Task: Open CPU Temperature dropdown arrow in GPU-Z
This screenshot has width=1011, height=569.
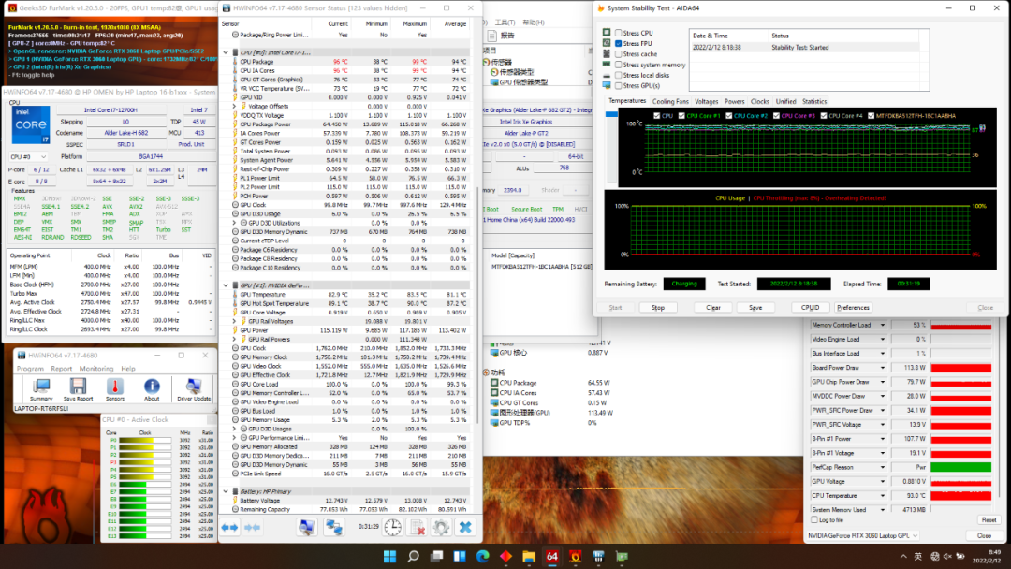Action: (882, 496)
